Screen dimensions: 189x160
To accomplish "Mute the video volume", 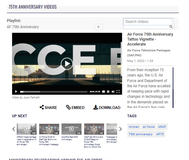I will [113, 92].
